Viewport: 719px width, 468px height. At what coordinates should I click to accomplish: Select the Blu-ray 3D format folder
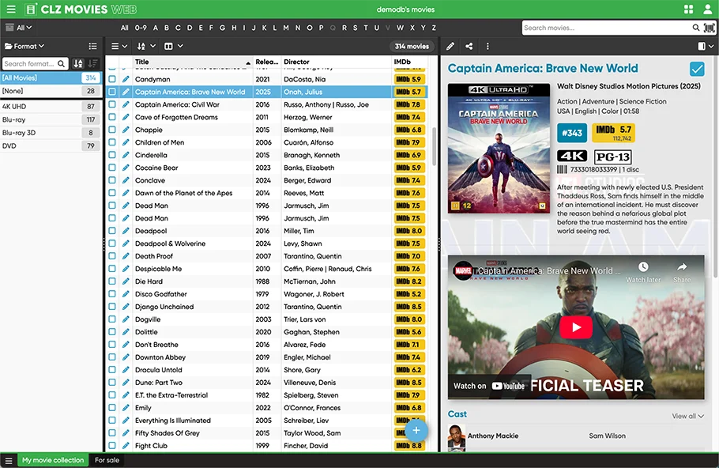(51, 133)
